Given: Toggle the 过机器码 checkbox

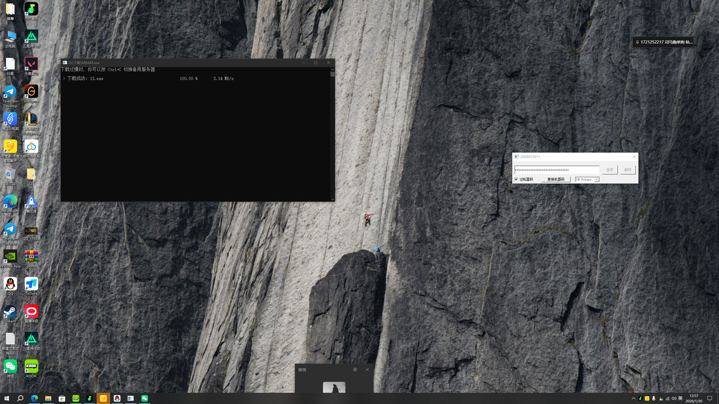Looking at the screenshot, I should [x=516, y=180].
